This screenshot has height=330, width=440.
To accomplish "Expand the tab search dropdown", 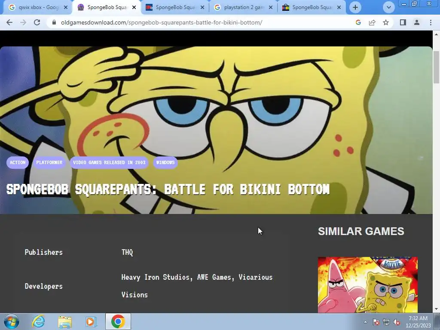I will [388, 7].
